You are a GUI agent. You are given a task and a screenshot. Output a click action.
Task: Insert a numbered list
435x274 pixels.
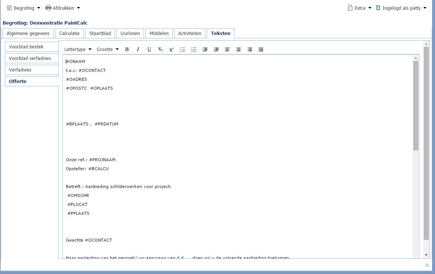pos(194,49)
